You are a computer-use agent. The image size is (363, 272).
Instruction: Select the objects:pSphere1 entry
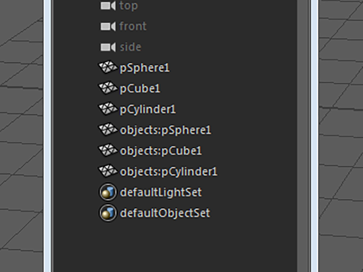pos(165,130)
